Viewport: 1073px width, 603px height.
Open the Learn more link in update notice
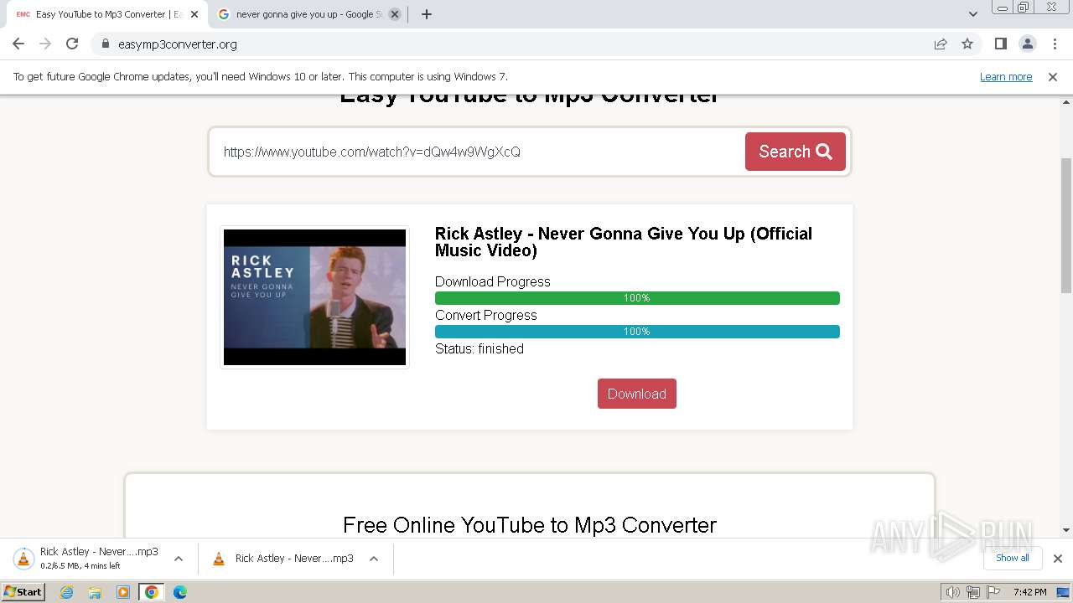[1006, 76]
